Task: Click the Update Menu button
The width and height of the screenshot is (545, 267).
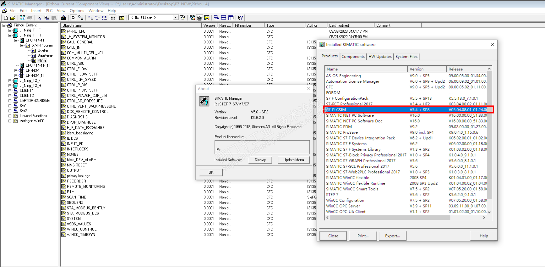Action: 294,160
